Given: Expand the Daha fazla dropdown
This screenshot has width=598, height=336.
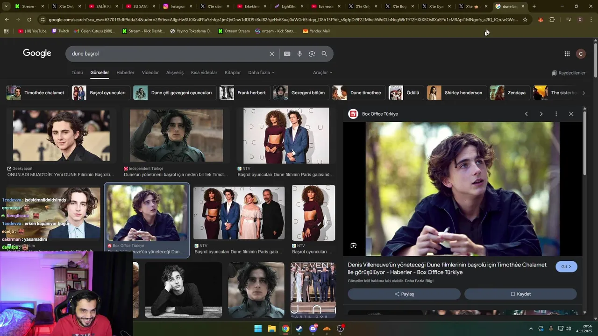Looking at the screenshot, I should (x=261, y=73).
